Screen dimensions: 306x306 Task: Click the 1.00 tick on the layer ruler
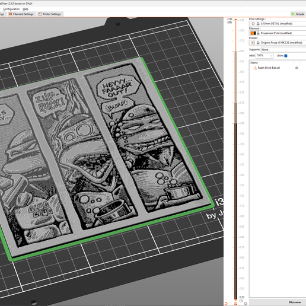coord(242,216)
